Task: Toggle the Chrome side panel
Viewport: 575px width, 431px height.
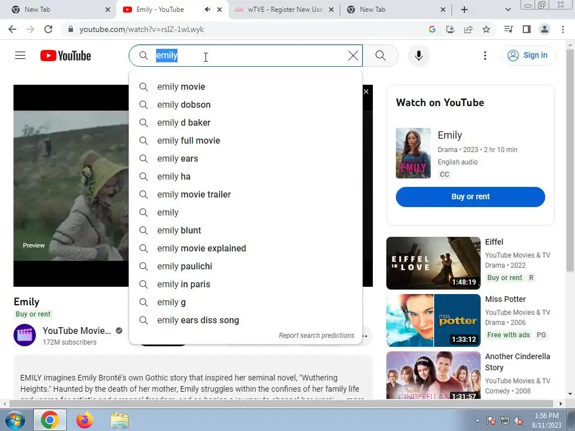Action: pyautogui.click(x=526, y=29)
